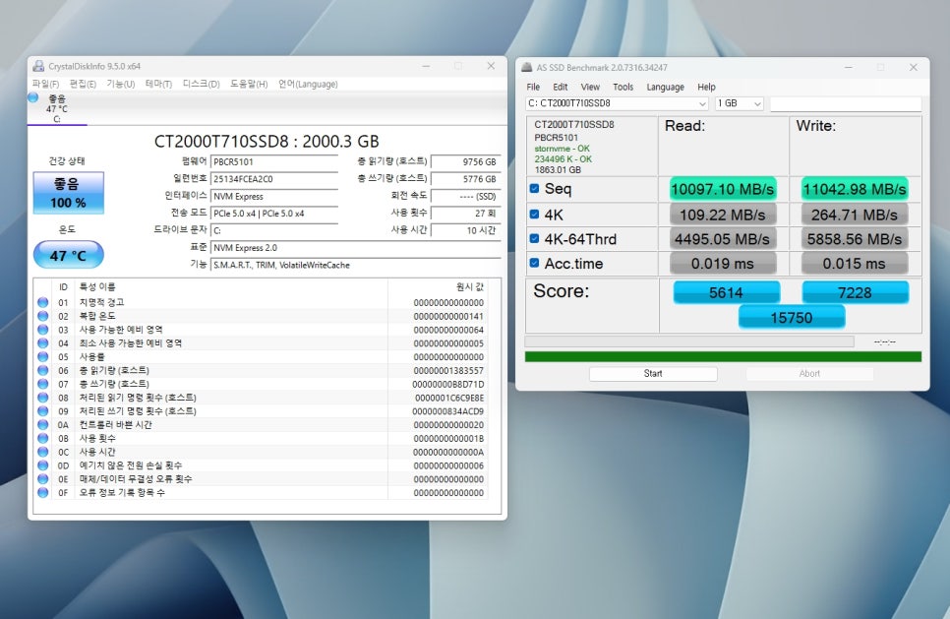Click the status orb for 총 쓰기량 (호스트) row 07
Viewport: 950px width, 619px height.
[43, 384]
